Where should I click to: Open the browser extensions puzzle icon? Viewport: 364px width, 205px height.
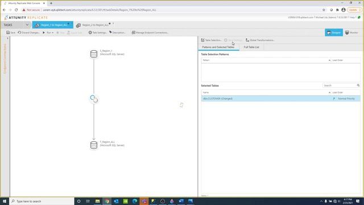[337, 10]
